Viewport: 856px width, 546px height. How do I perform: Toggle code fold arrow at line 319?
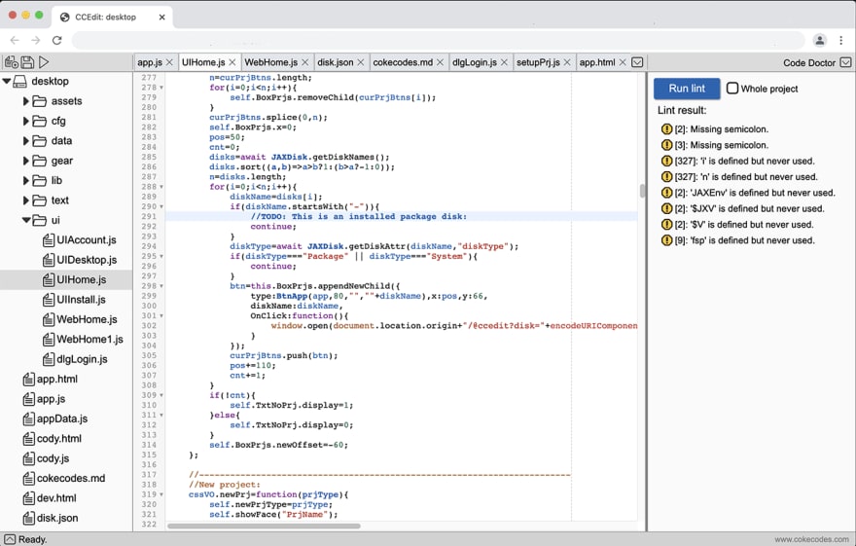[161, 494]
